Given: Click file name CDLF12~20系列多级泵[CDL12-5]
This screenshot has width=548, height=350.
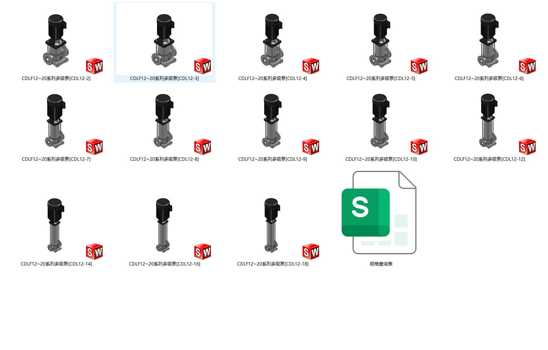Looking at the screenshot, I should pos(381,78).
